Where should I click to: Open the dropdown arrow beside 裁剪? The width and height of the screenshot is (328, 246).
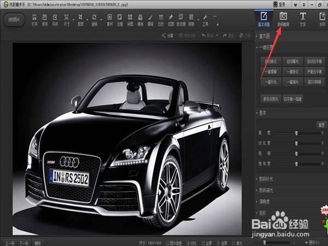tap(87, 20)
